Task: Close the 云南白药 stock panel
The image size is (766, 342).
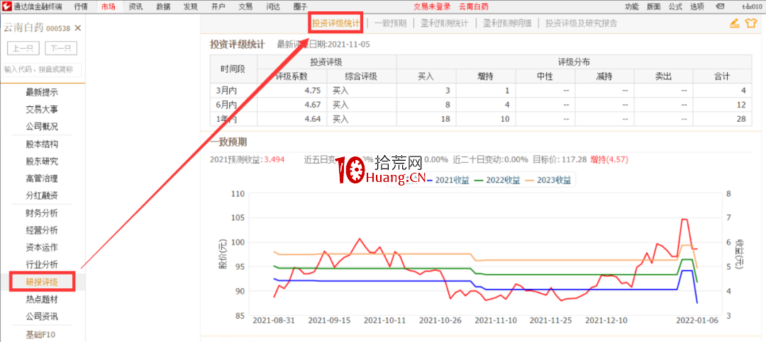Action: [78, 28]
